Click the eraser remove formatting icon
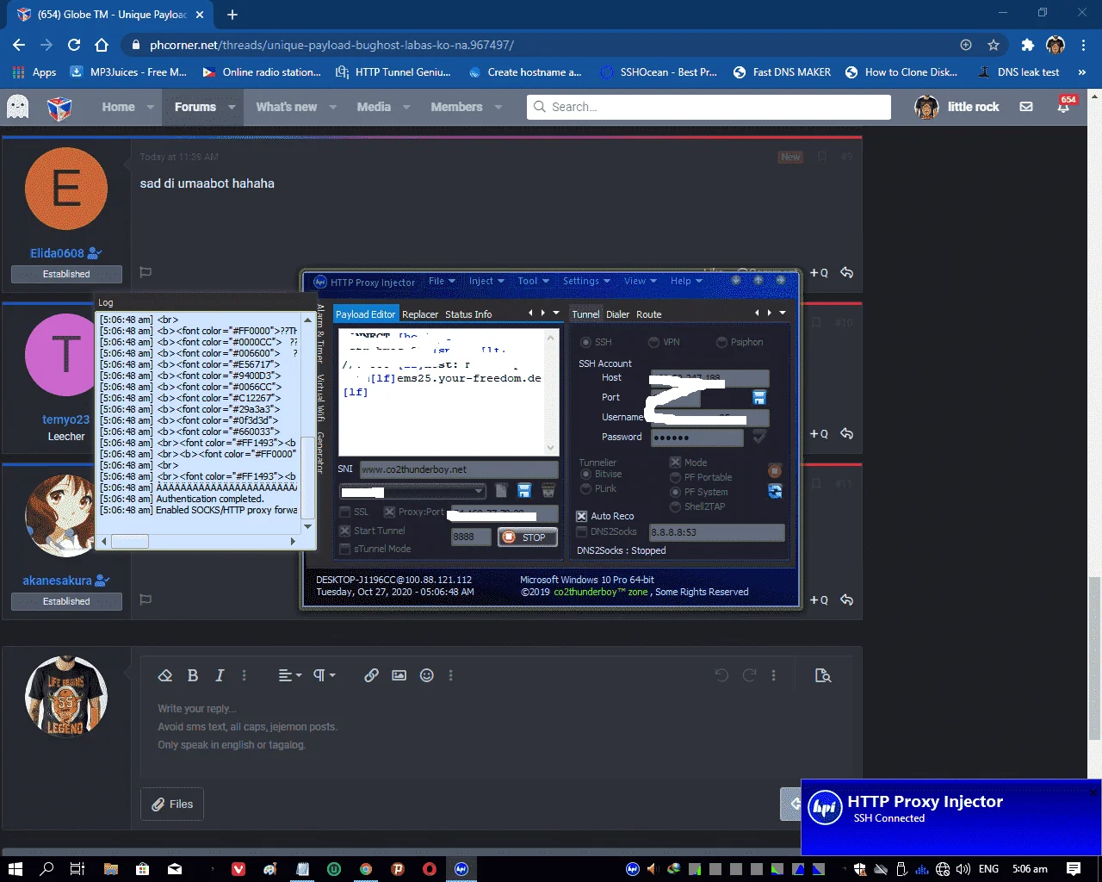The height and width of the screenshot is (882, 1102). [x=165, y=675]
